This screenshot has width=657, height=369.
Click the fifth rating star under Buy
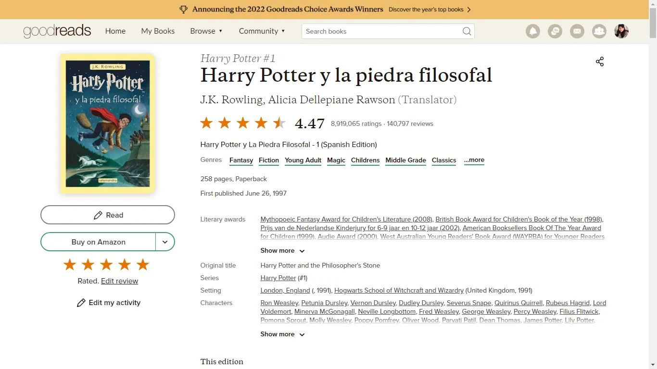(143, 264)
